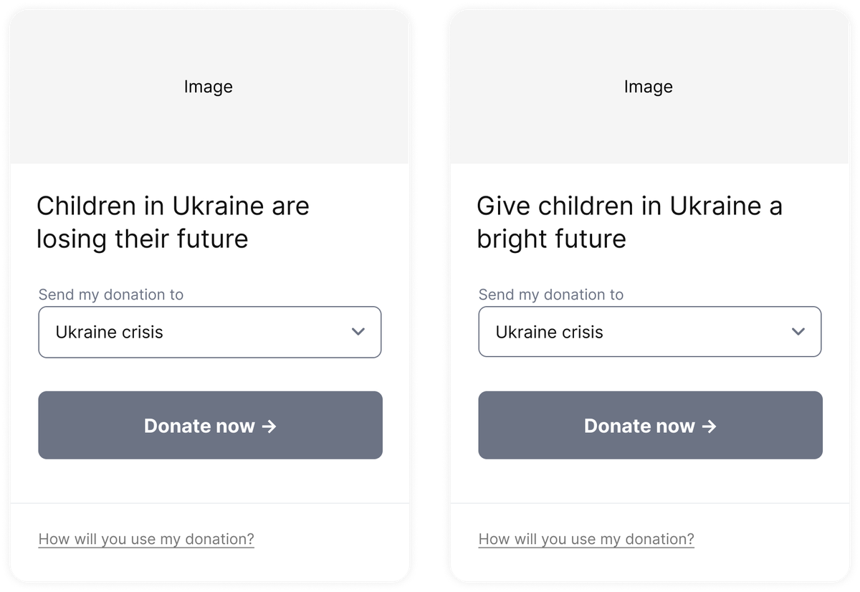860x592 pixels.
Task: Follow 'How will you use my donation?' in right card
Action: click(586, 539)
